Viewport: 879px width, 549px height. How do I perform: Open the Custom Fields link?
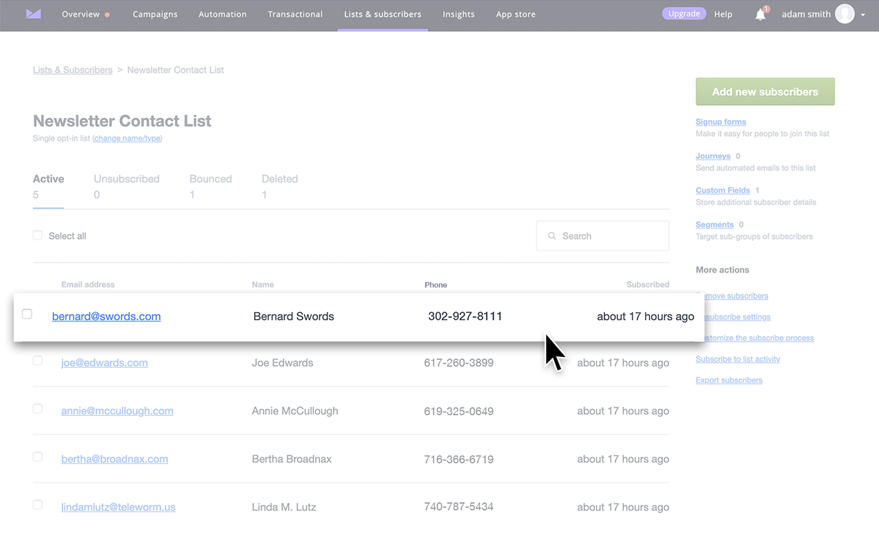coord(722,190)
